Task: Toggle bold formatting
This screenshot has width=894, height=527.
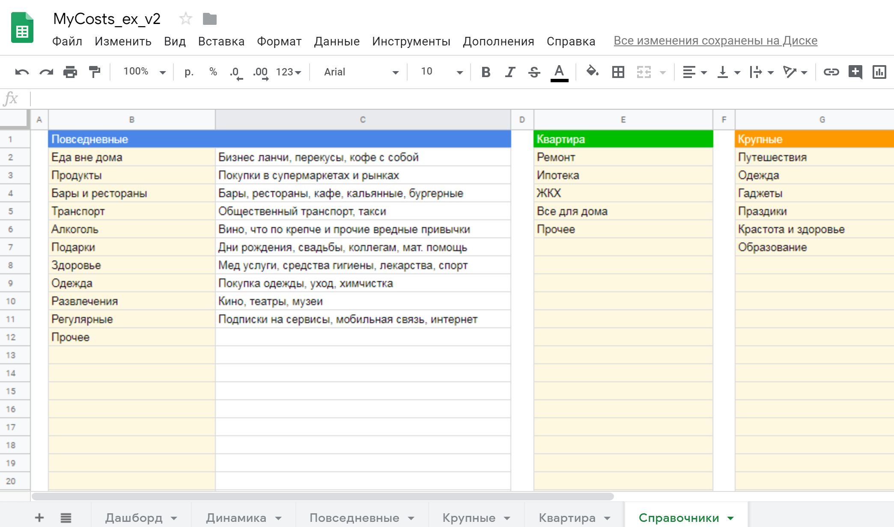Action: tap(486, 72)
